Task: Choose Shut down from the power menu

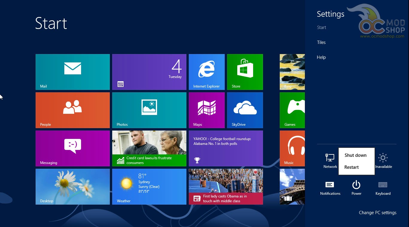Action: [355, 155]
